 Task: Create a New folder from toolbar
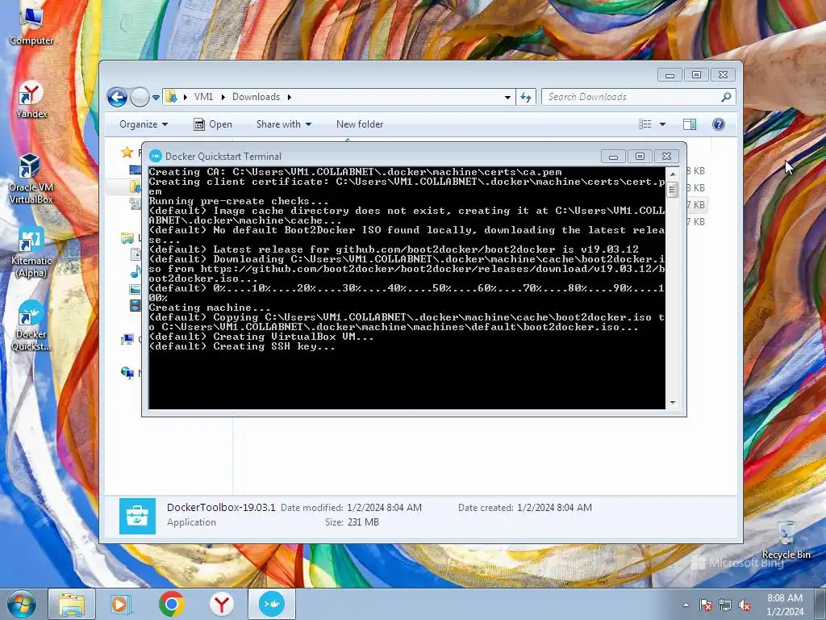(360, 124)
